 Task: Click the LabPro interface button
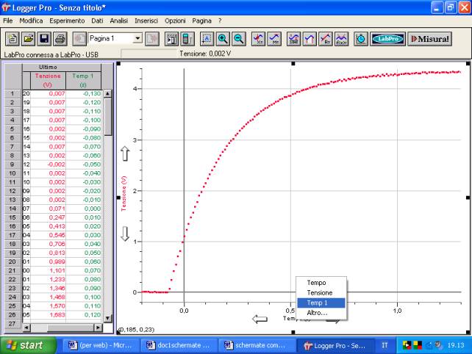(x=387, y=39)
